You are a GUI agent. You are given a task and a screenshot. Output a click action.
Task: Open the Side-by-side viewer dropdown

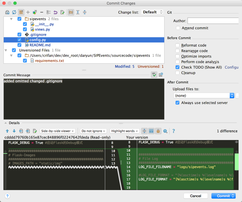[x=58, y=131]
